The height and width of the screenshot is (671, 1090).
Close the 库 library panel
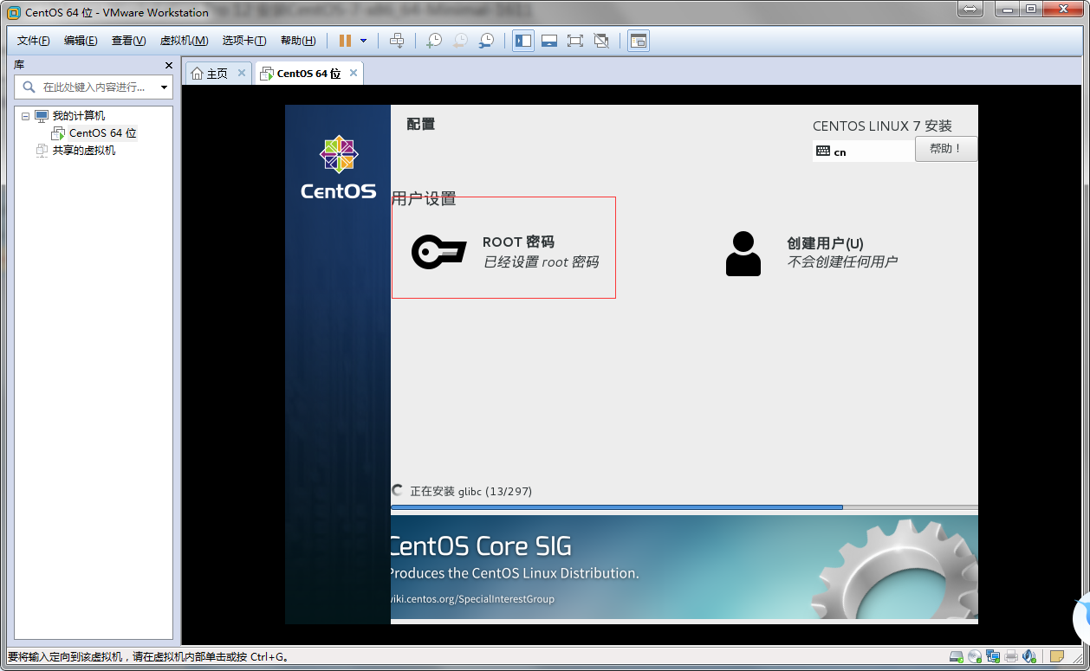click(x=169, y=66)
